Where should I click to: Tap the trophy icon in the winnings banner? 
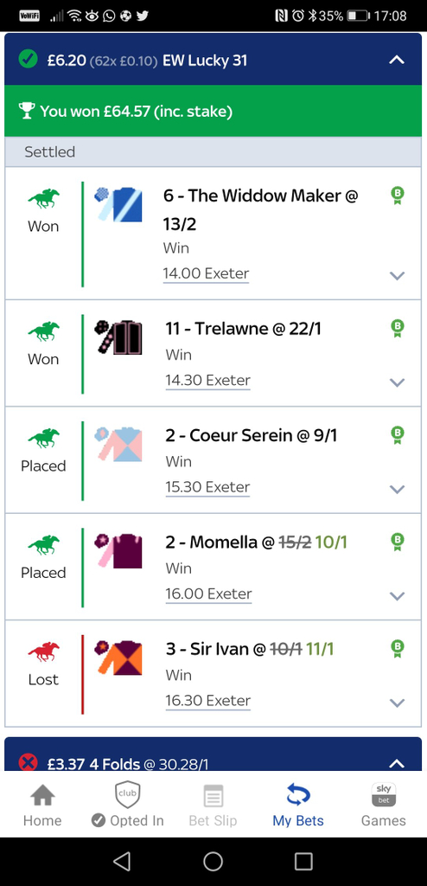pyautogui.click(x=27, y=111)
